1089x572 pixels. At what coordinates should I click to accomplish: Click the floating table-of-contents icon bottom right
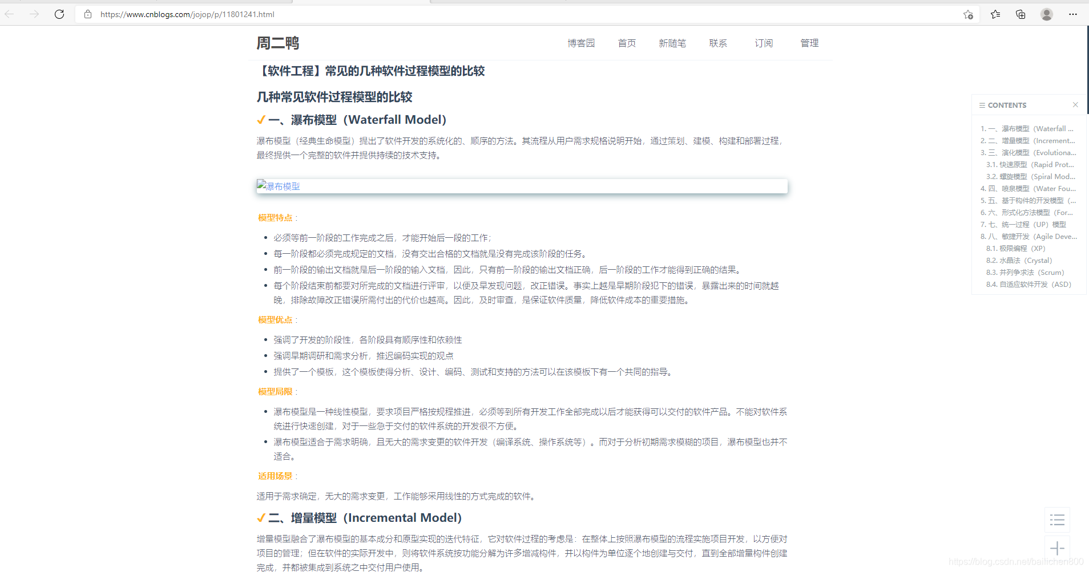1057,520
